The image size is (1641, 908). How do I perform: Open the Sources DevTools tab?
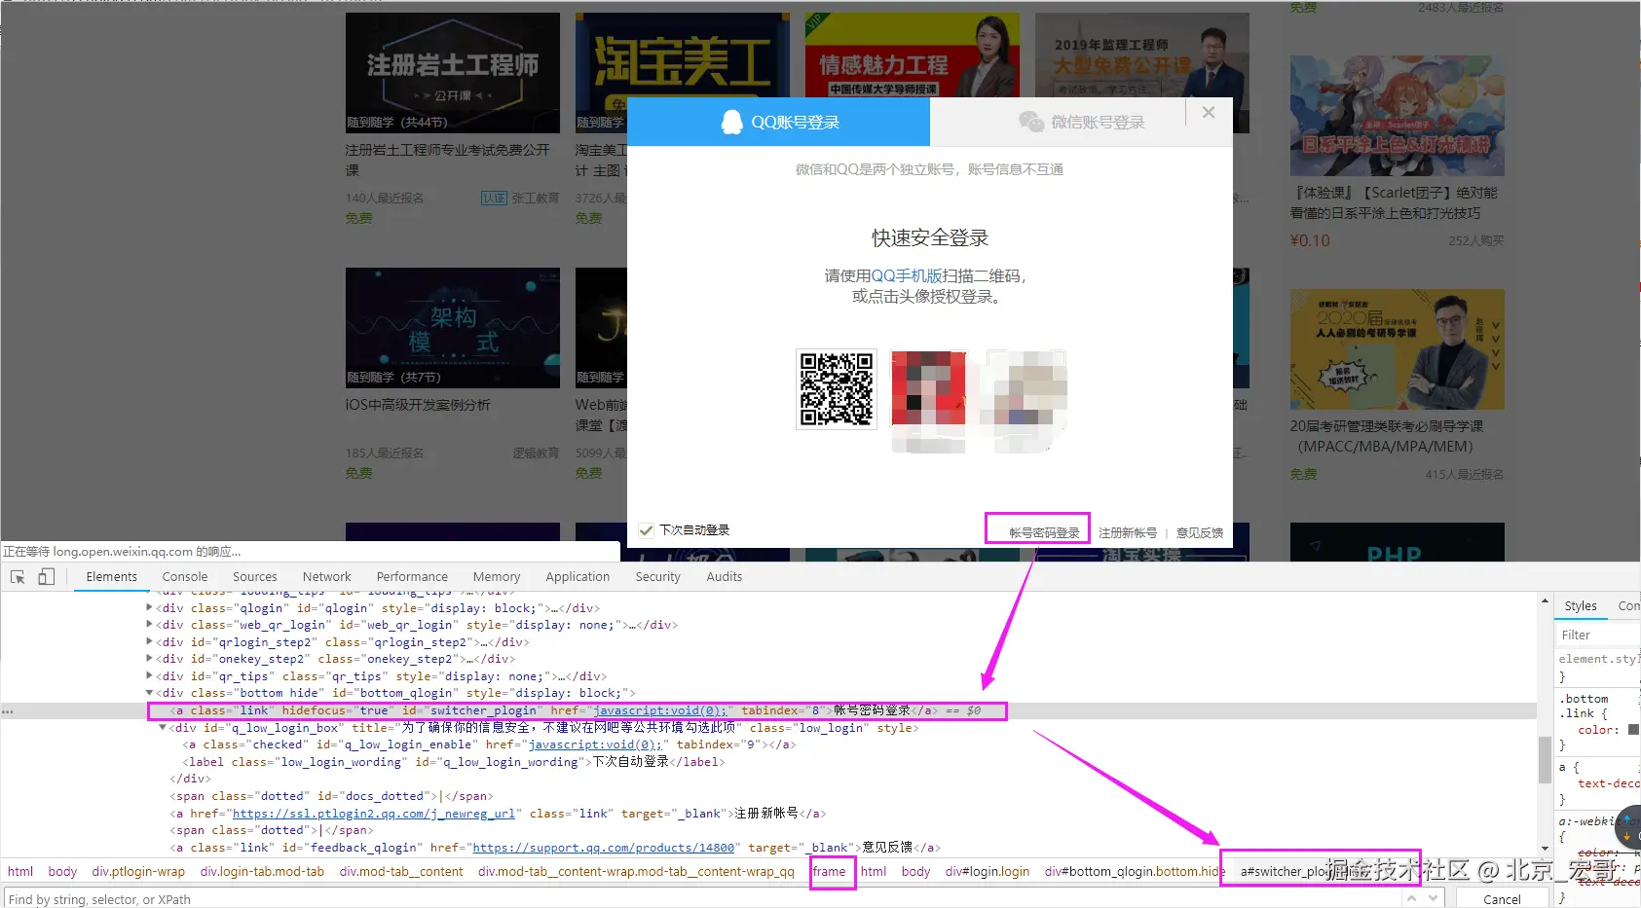(255, 577)
